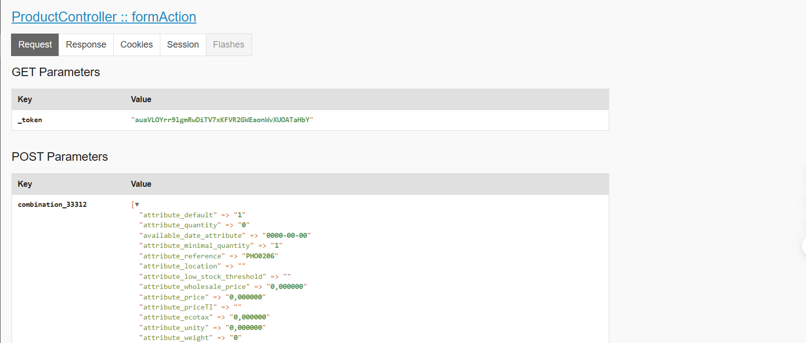Open the Cookies tab
The image size is (806, 343).
137,45
